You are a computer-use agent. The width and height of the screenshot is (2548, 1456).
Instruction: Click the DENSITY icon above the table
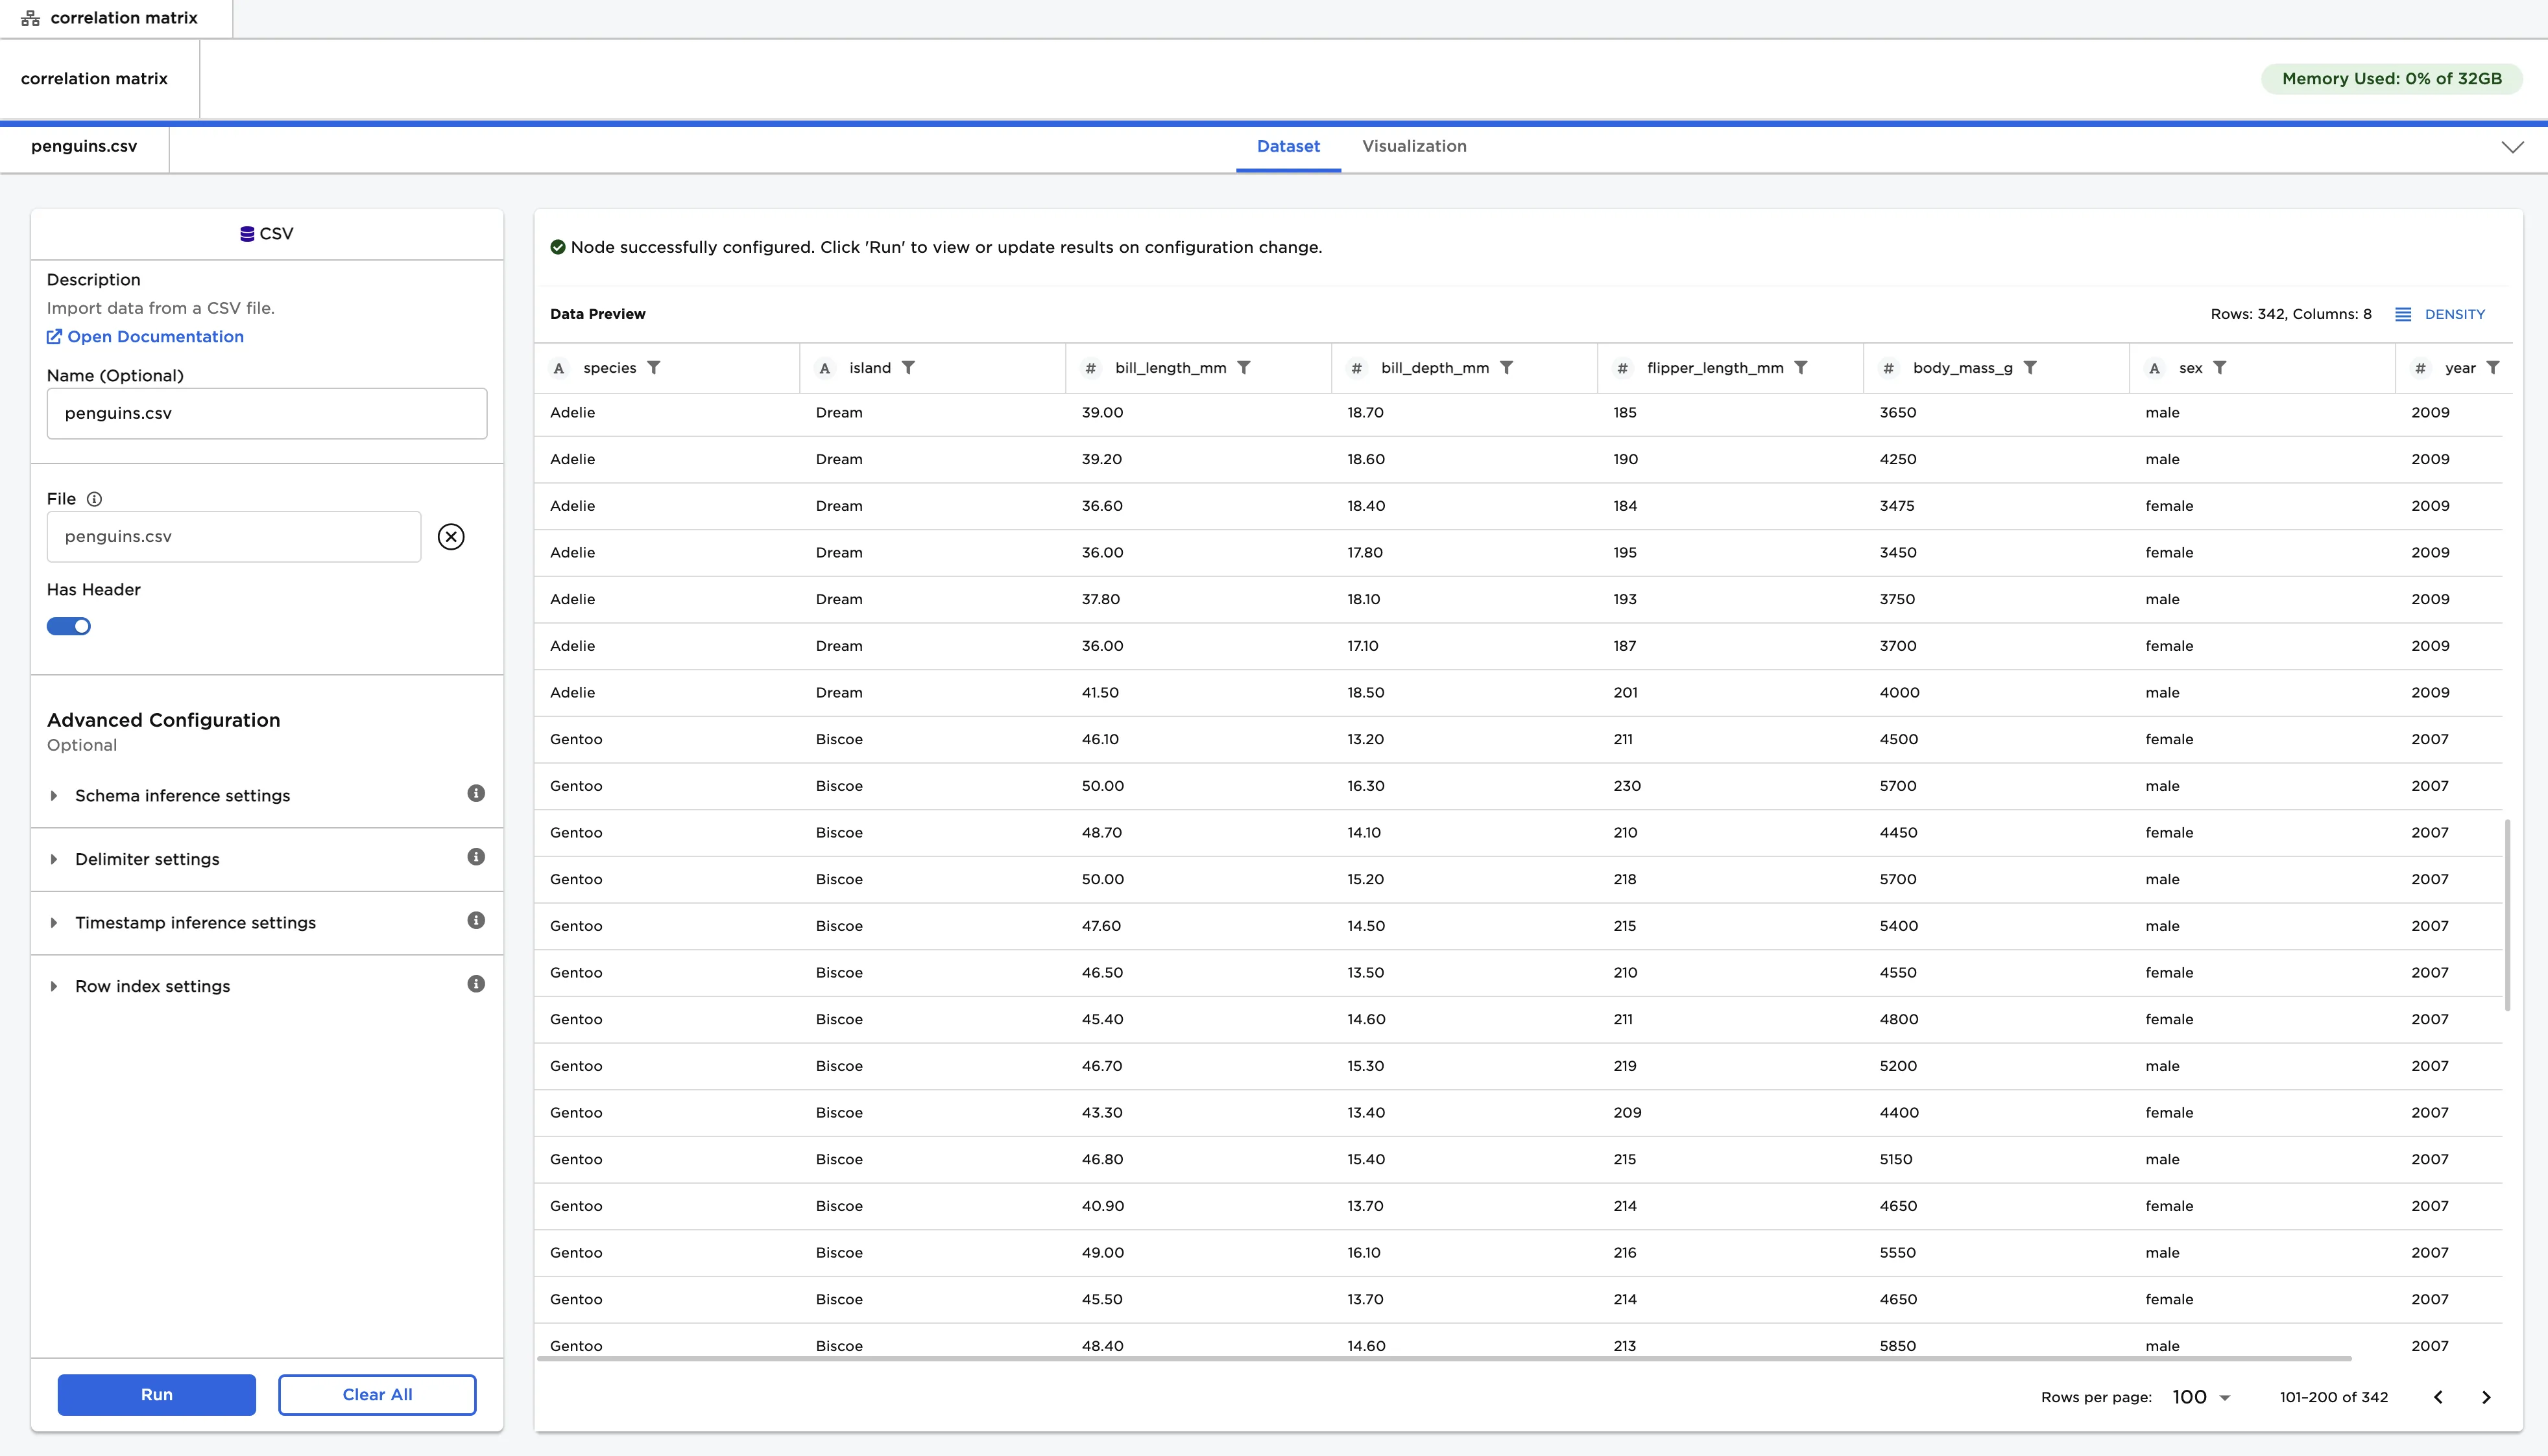(2405, 314)
